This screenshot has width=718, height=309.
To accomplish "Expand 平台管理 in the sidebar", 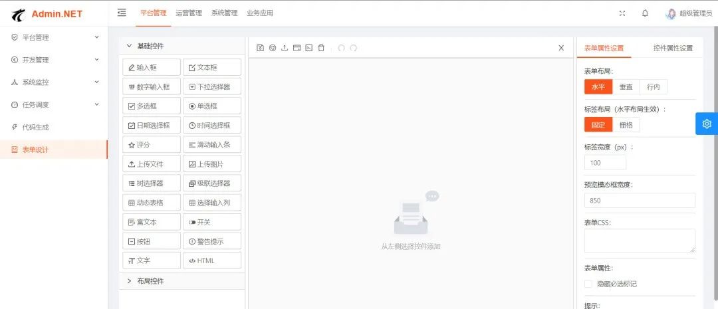I will tap(54, 37).
